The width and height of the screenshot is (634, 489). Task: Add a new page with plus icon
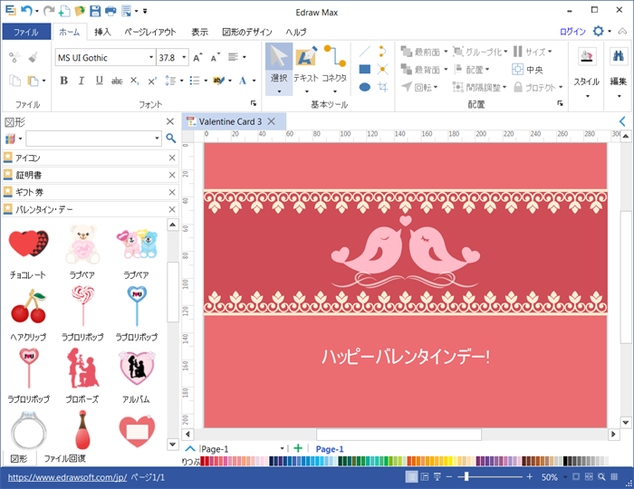tap(298, 448)
